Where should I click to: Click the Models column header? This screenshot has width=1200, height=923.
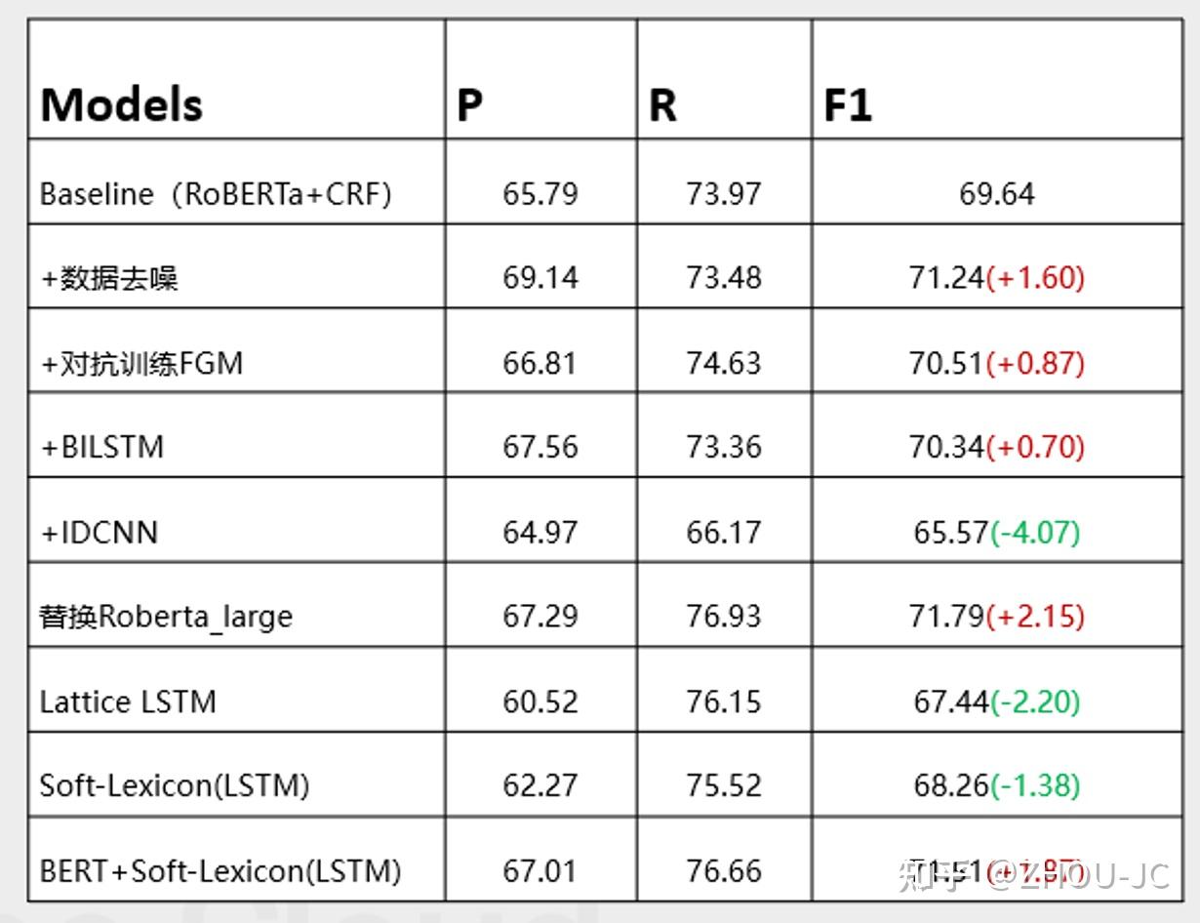pos(121,104)
